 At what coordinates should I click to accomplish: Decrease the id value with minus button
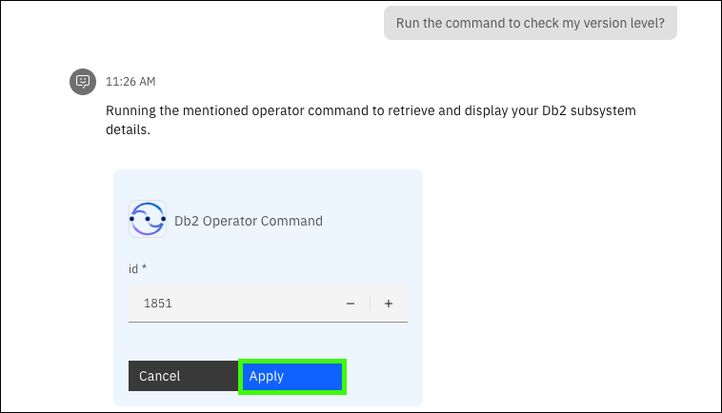pos(351,304)
